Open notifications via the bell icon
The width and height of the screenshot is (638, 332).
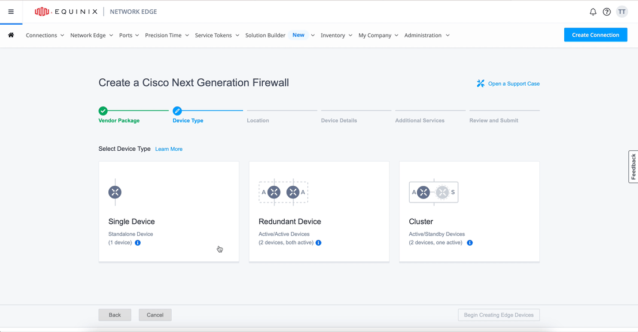(x=592, y=11)
